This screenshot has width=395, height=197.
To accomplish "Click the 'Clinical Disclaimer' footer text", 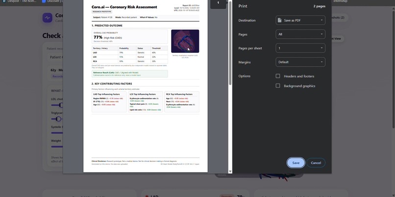I will (134, 161).
